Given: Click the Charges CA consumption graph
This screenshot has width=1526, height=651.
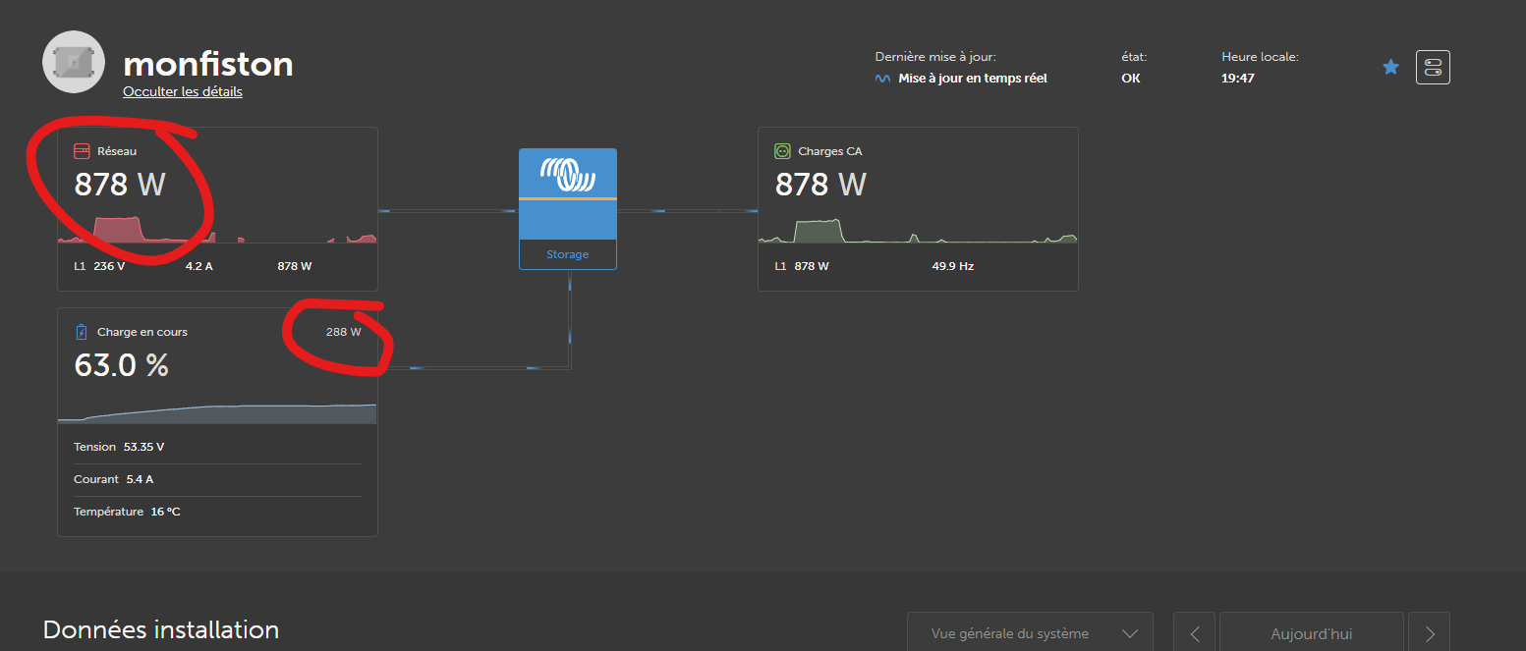Looking at the screenshot, I should click(x=918, y=231).
